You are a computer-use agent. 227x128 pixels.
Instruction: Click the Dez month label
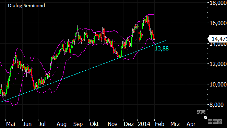click(129, 124)
